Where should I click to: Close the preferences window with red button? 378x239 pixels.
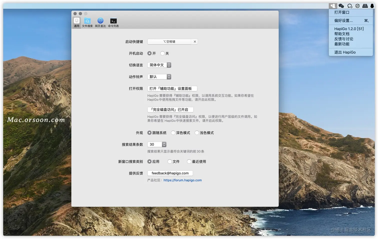(75, 14)
